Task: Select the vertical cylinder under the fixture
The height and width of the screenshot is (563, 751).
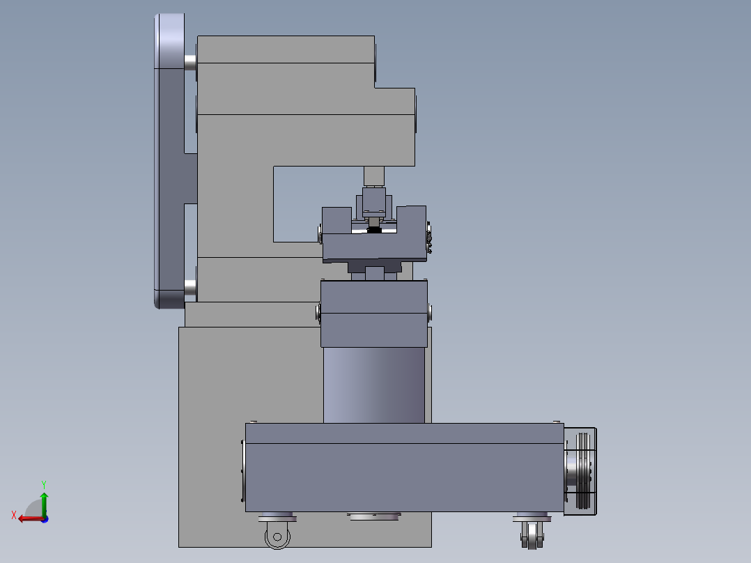Action: click(x=373, y=385)
